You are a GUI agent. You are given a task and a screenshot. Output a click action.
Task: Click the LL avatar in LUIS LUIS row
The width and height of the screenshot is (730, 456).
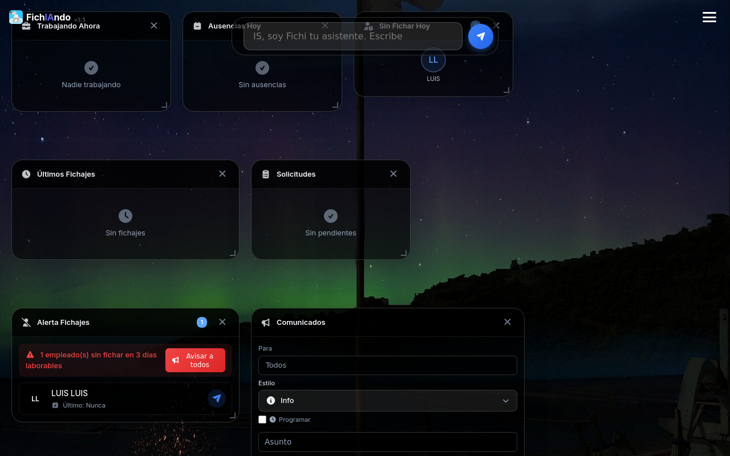35,399
